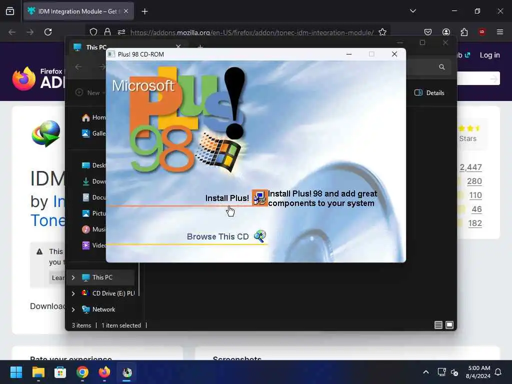Click the Install Plus! label
This screenshot has width=512, height=384.
coord(227,198)
